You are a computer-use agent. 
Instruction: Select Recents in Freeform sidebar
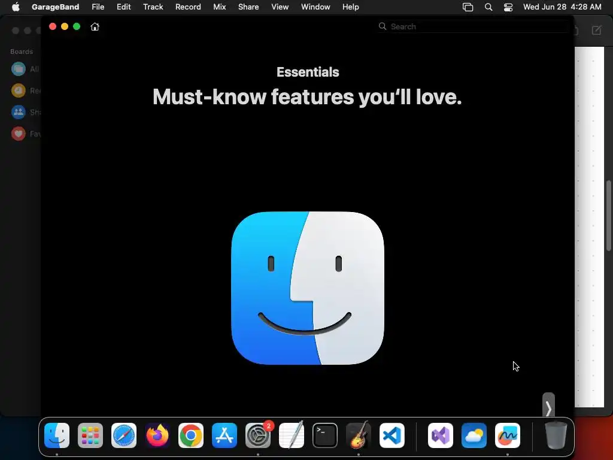point(25,91)
